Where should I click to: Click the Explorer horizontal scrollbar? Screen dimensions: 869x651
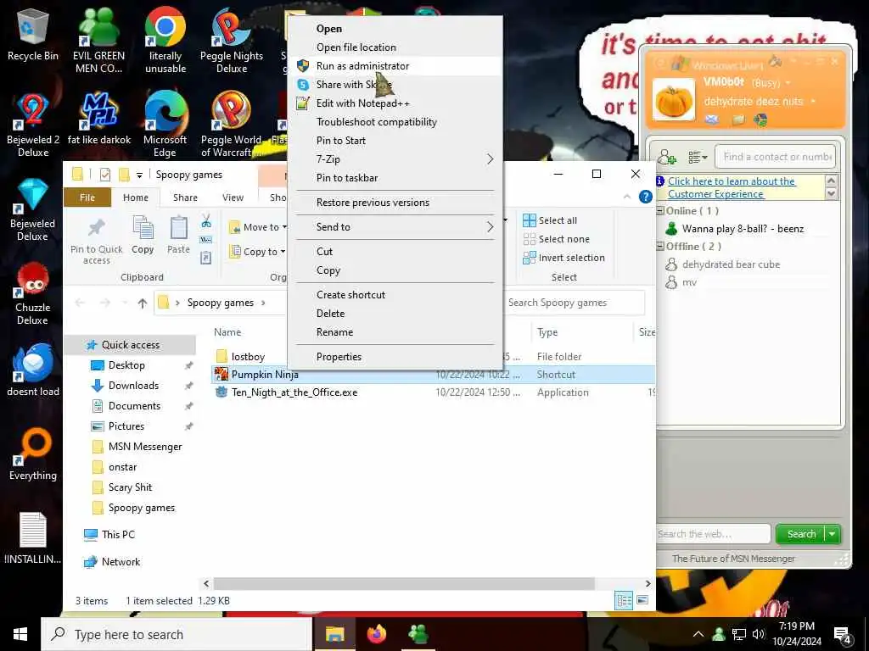click(x=403, y=583)
